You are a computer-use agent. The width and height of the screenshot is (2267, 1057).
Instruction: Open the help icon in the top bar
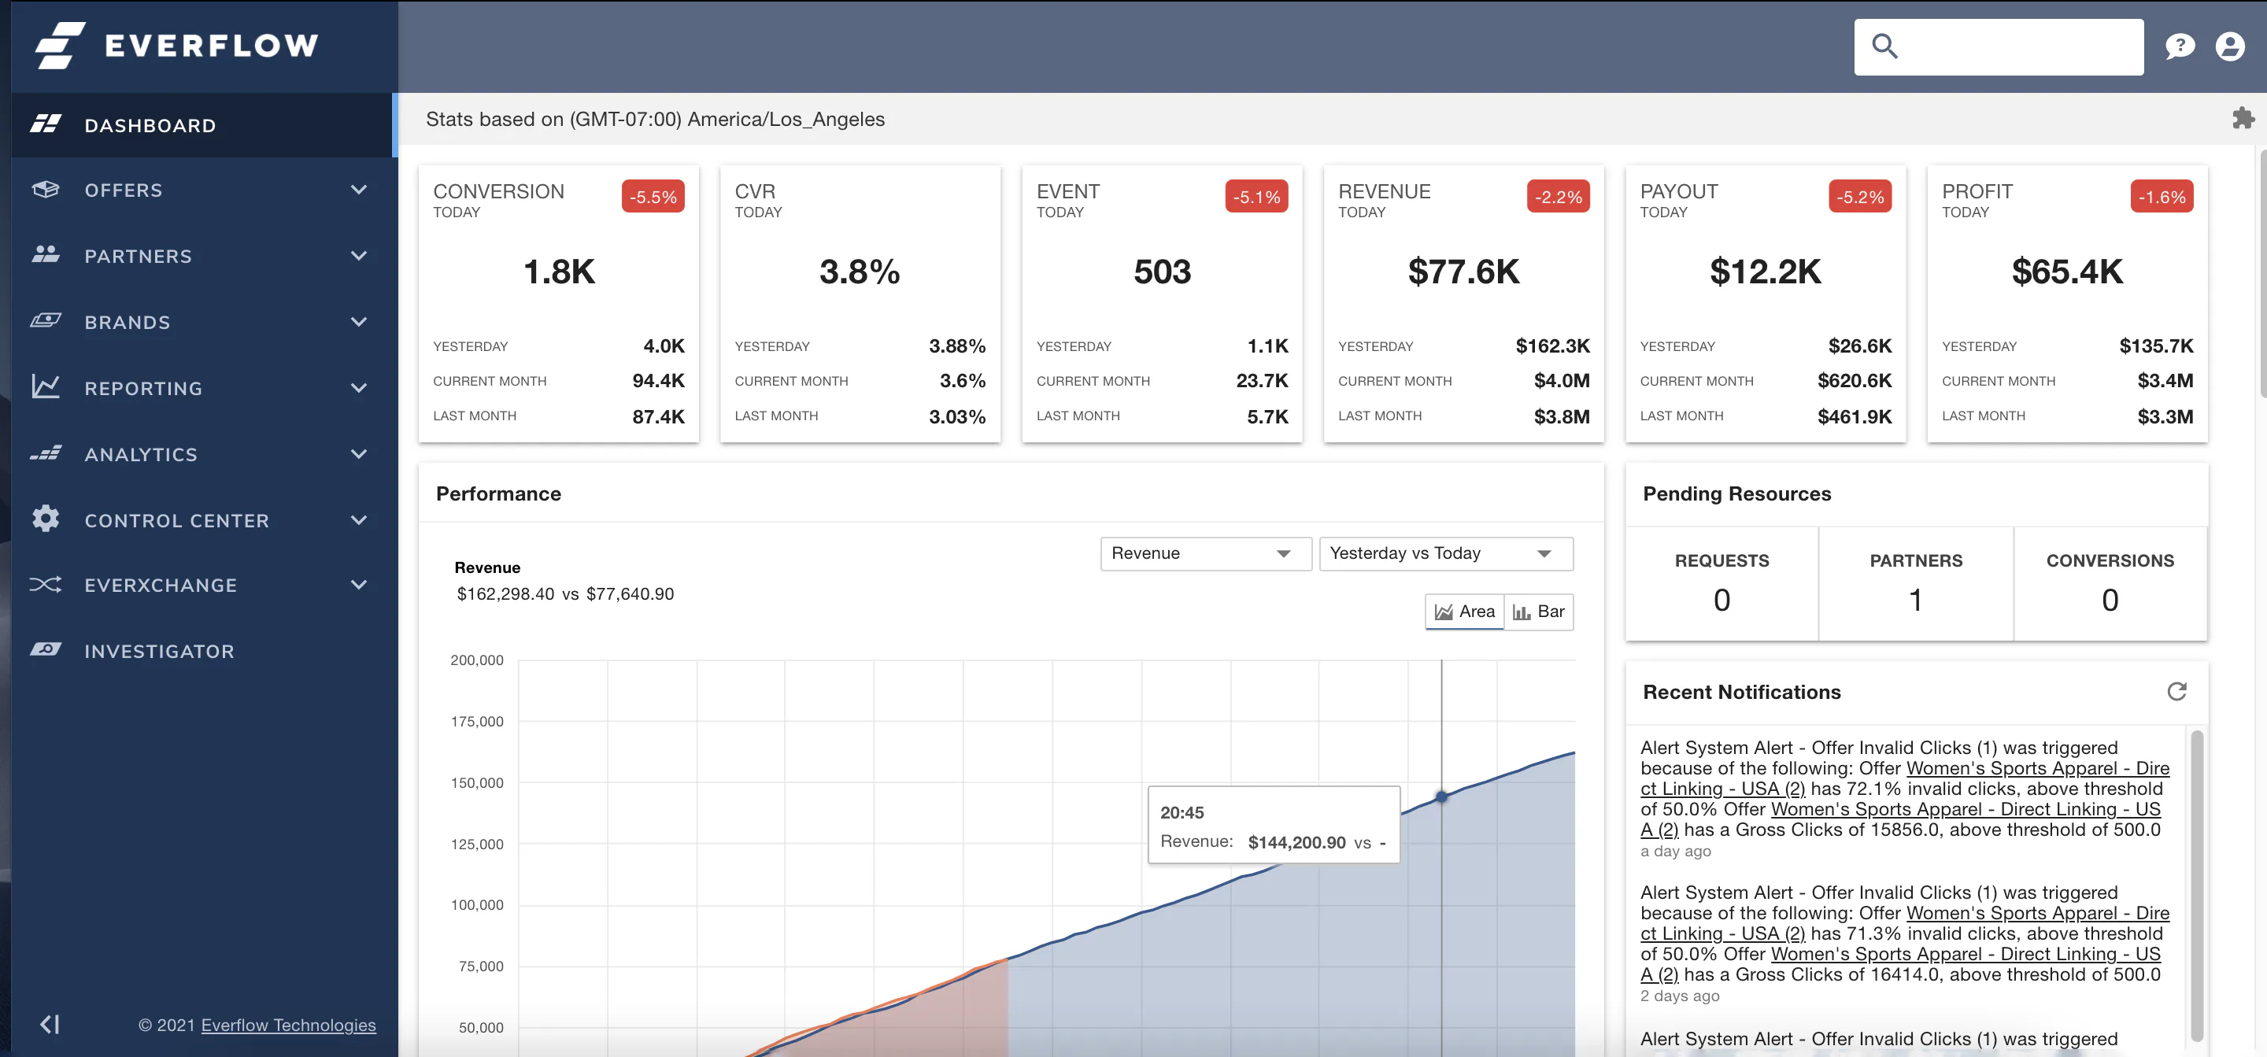point(2180,46)
